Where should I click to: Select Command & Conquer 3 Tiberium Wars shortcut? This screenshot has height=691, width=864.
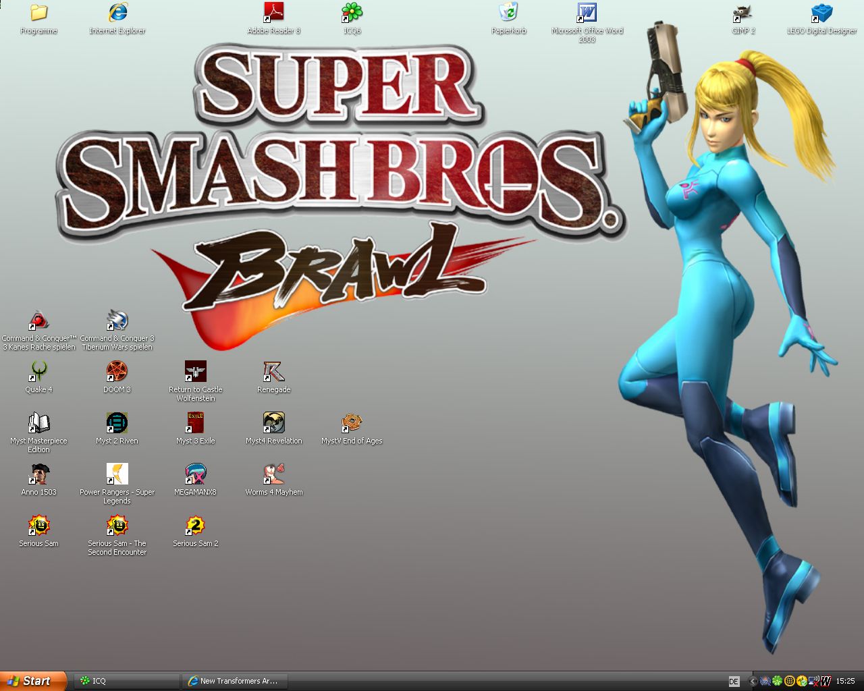coord(117,321)
